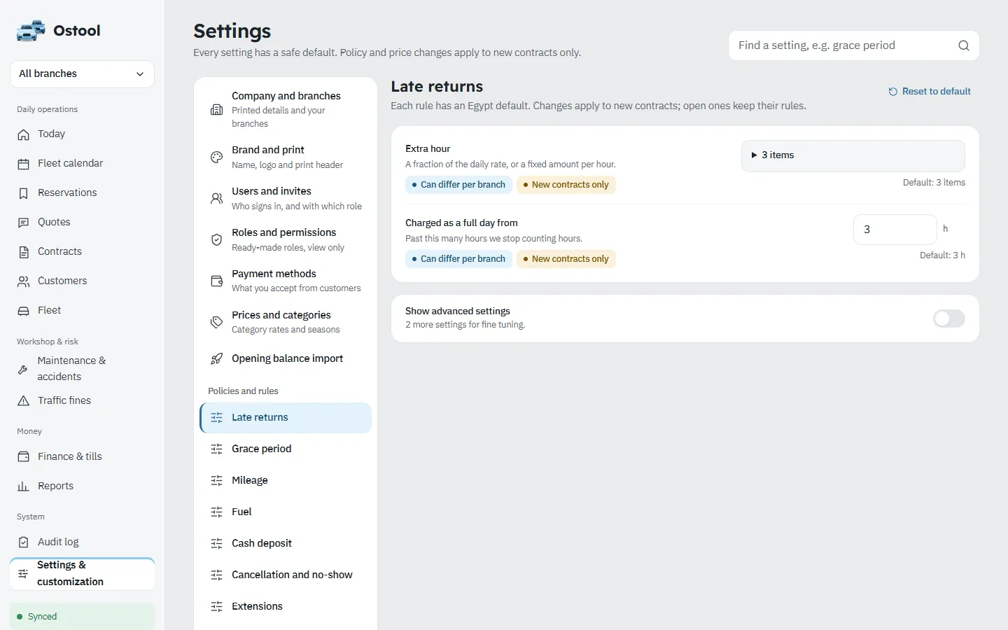This screenshot has height=630, width=1008.
Task: Click the Roles and permissions shield icon
Action: [x=217, y=239]
